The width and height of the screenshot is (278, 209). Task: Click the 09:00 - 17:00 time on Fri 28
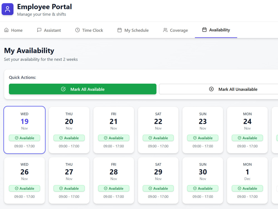pyautogui.click(x=114, y=196)
